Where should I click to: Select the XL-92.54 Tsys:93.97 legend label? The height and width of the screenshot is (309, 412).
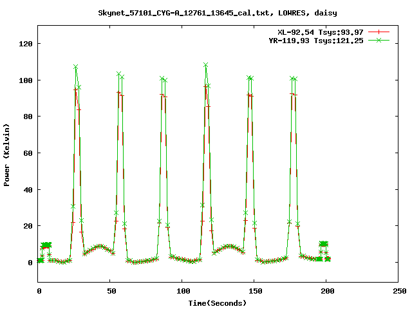click(x=321, y=32)
